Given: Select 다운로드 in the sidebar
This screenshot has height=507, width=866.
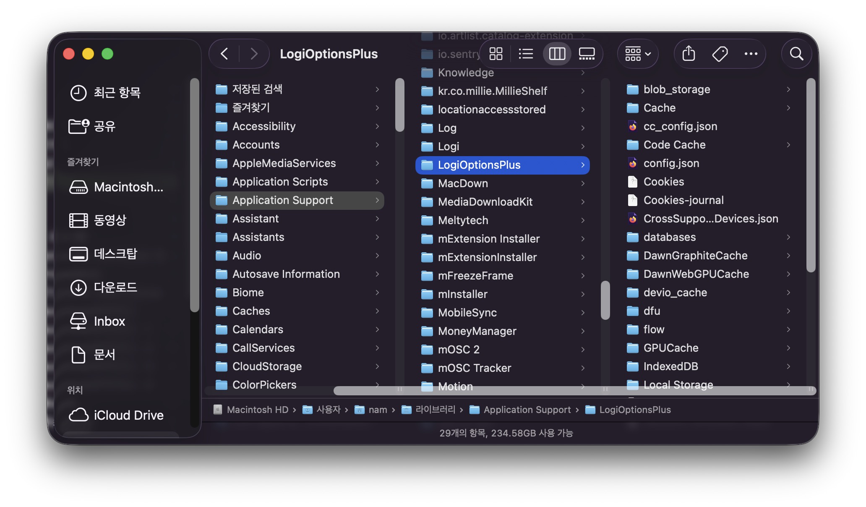Looking at the screenshot, I should (115, 287).
